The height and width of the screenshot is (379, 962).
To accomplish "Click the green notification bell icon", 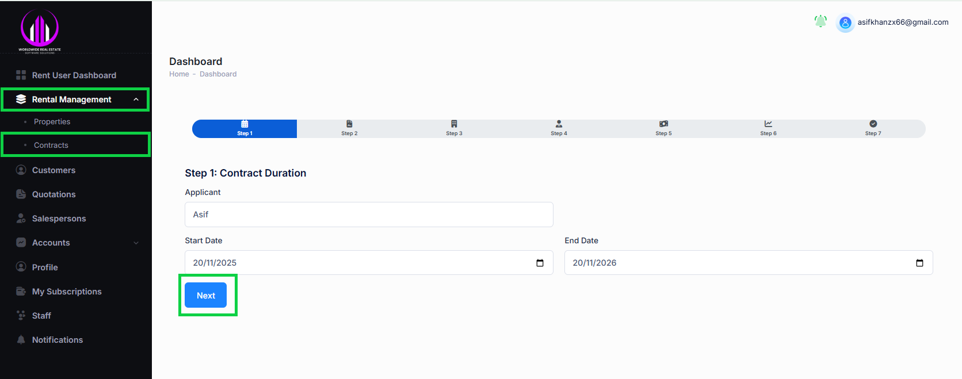I will point(820,21).
